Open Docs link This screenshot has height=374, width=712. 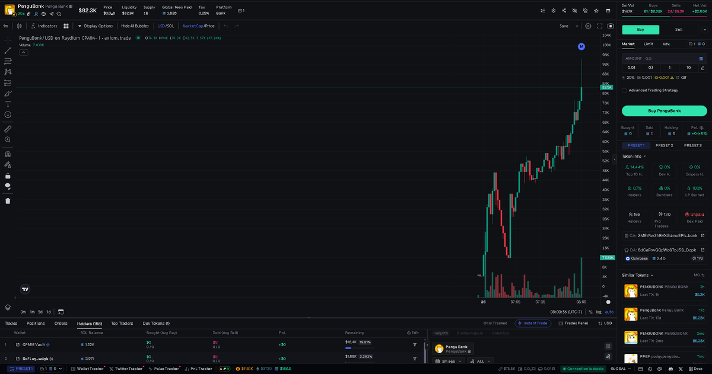click(696, 369)
